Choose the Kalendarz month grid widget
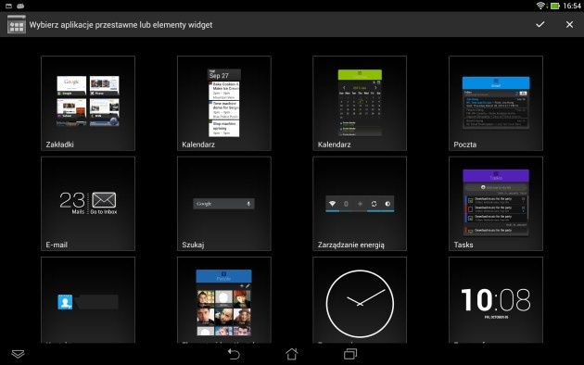 360,103
